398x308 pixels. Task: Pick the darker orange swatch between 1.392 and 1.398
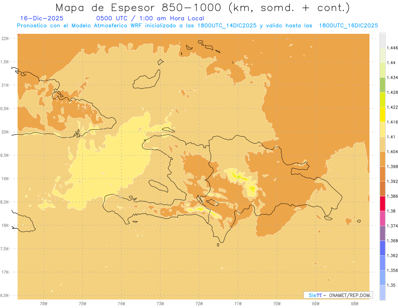[382, 174]
